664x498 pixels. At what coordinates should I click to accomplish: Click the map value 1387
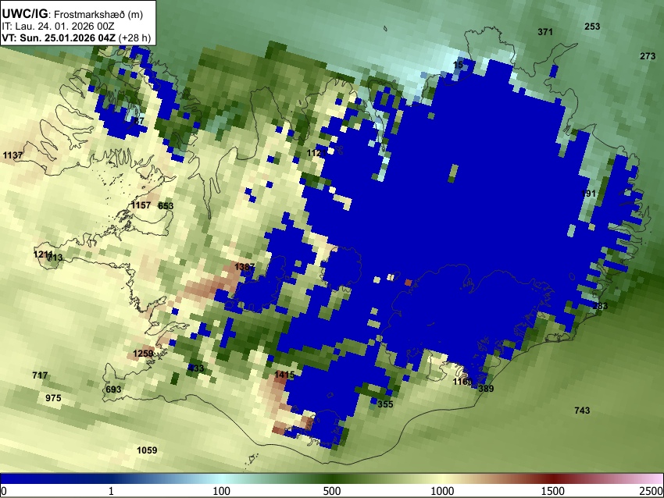click(245, 267)
